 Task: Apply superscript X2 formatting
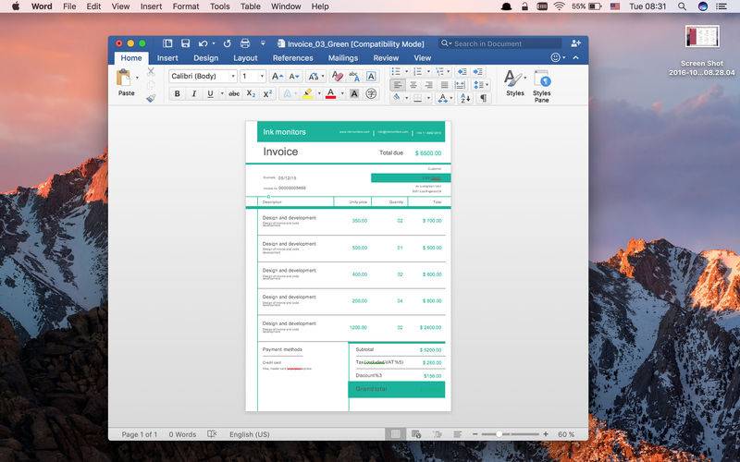coord(267,94)
